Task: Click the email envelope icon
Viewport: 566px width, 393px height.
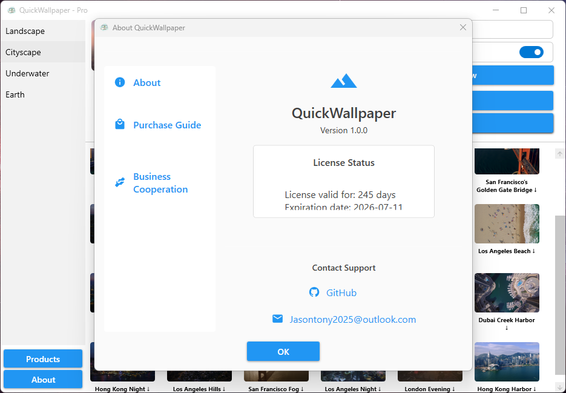Action: coord(278,319)
